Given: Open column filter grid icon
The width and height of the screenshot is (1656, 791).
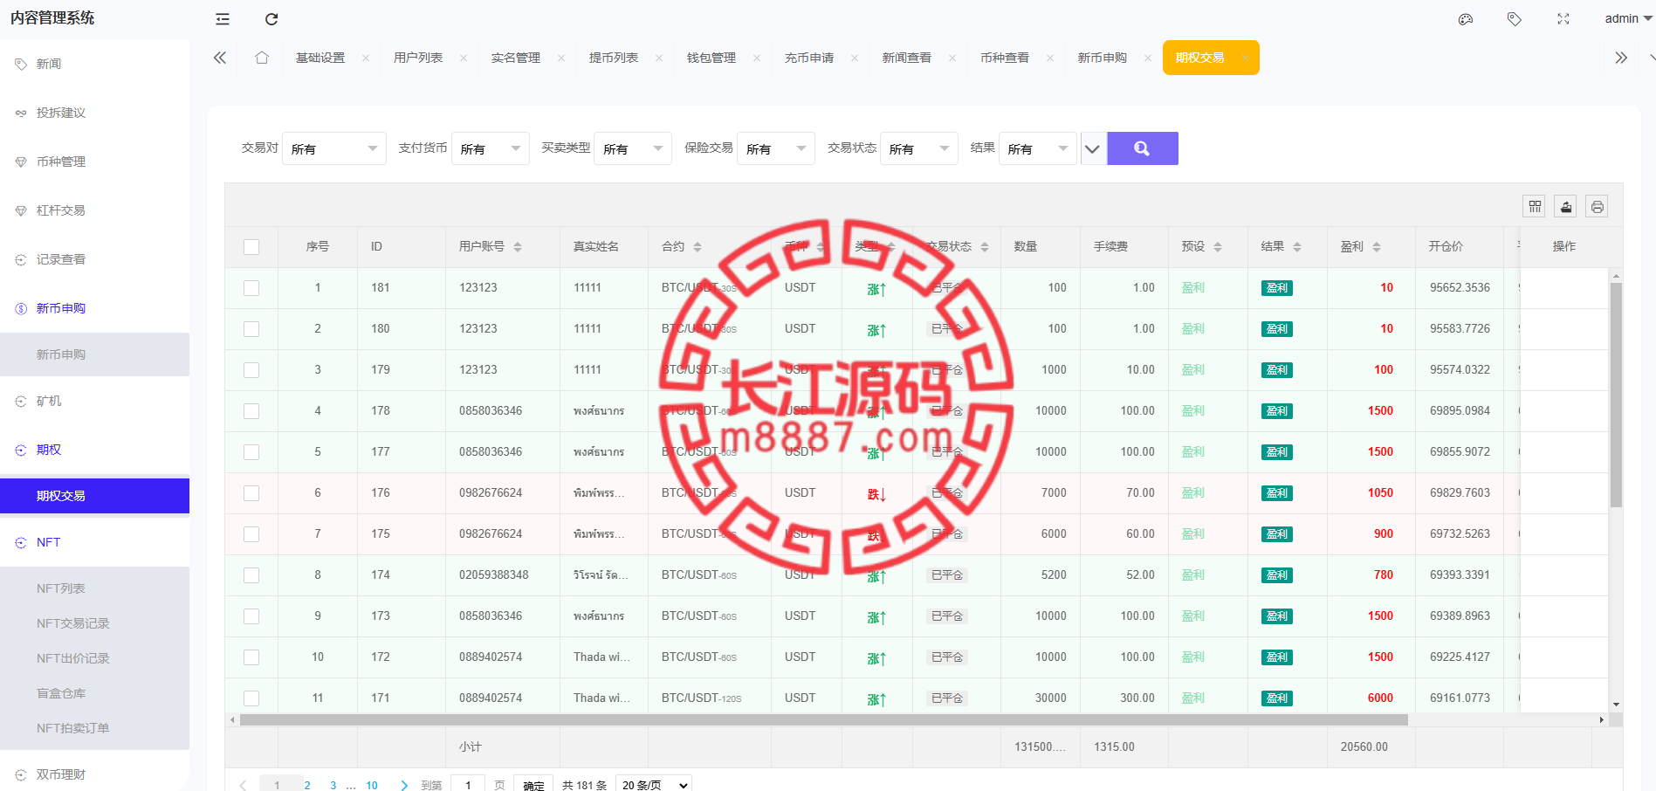Looking at the screenshot, I should coord(1535,206).
